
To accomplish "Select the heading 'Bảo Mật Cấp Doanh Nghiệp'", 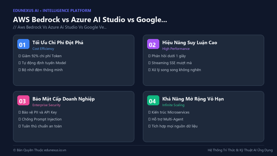I will point(63,99).
